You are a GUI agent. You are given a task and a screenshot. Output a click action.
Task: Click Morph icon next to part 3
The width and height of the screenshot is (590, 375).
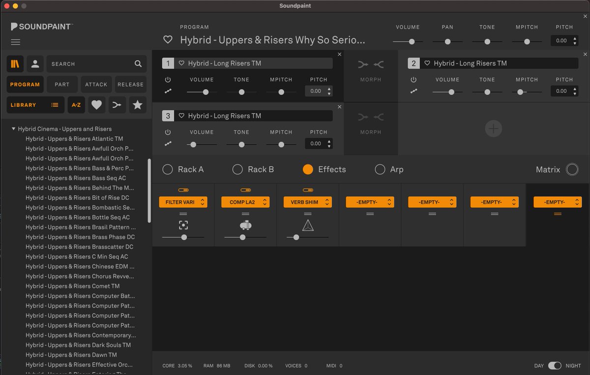point(371,117)
